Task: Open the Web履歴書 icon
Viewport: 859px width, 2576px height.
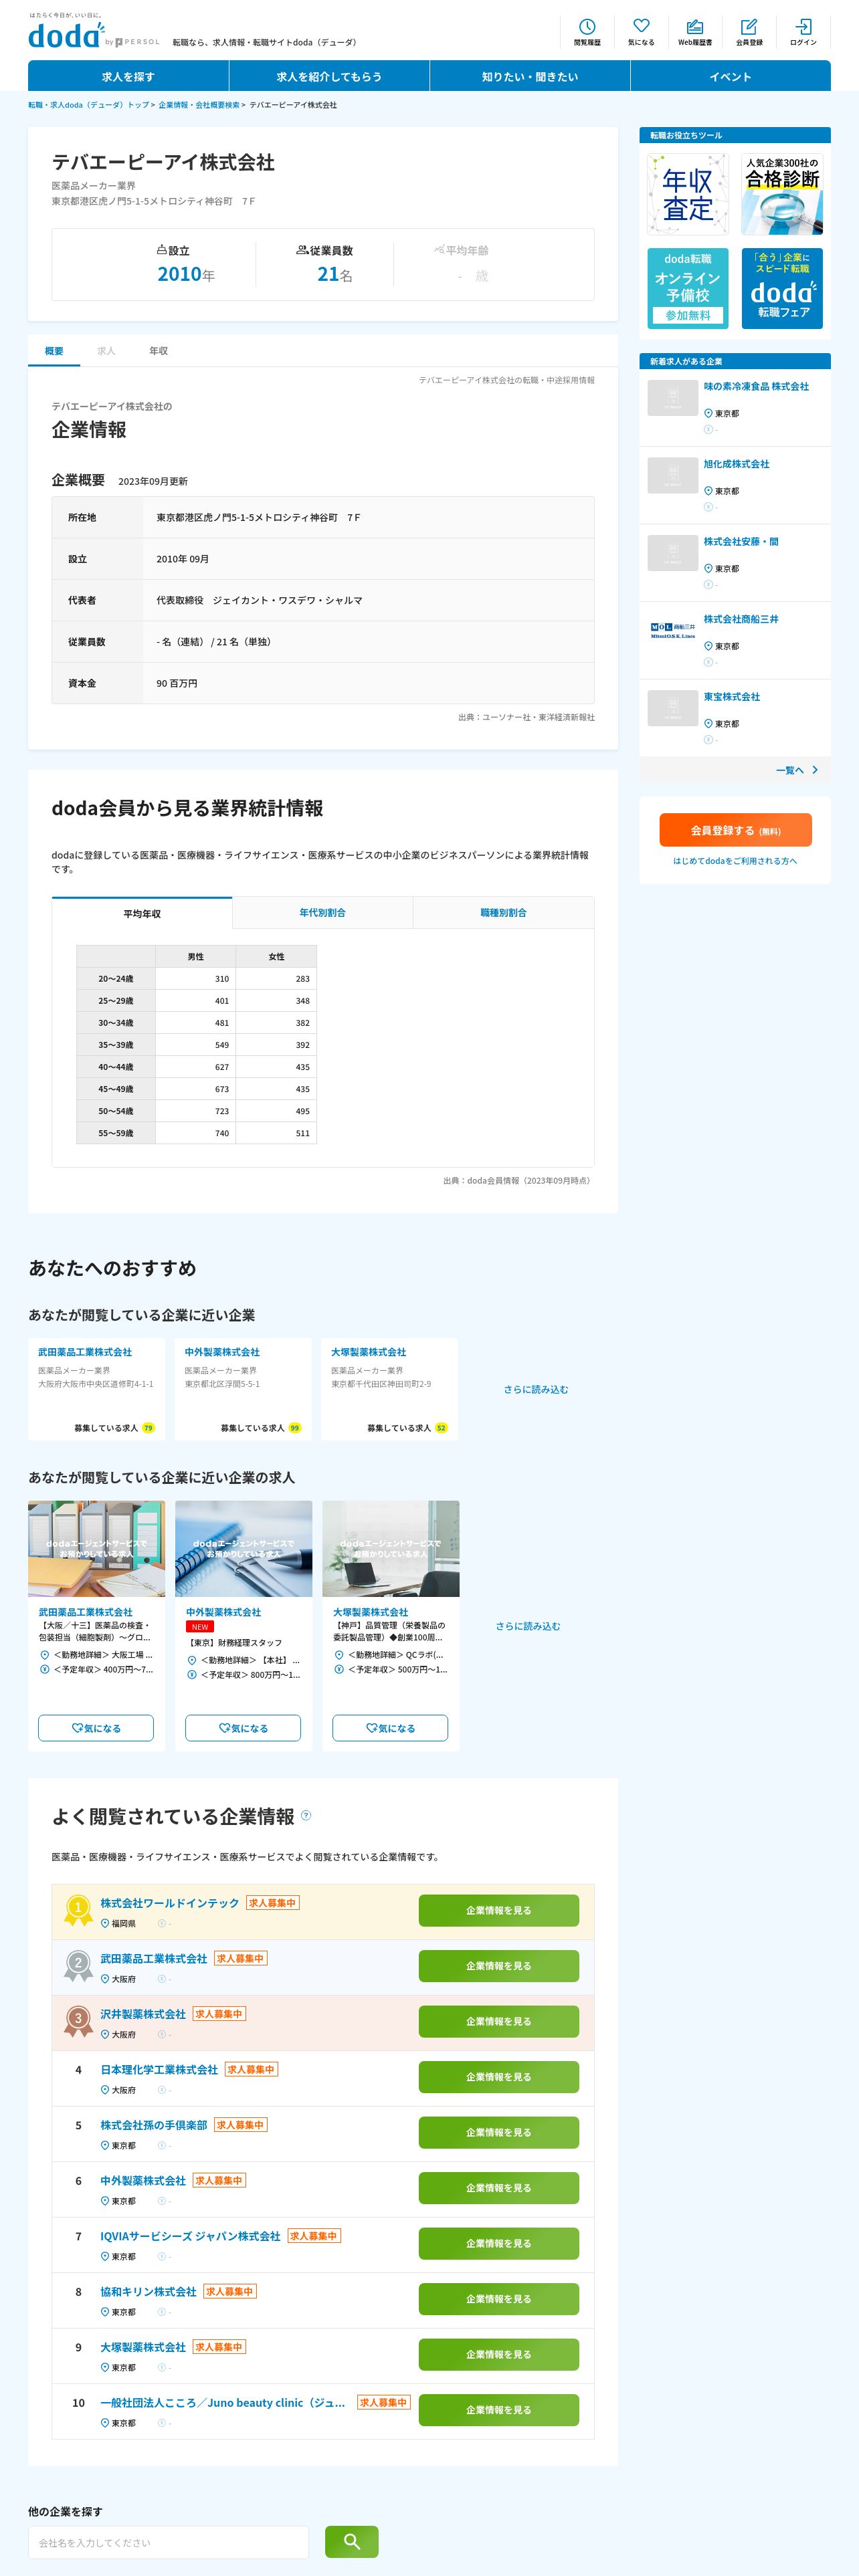Action: point(695,32)
